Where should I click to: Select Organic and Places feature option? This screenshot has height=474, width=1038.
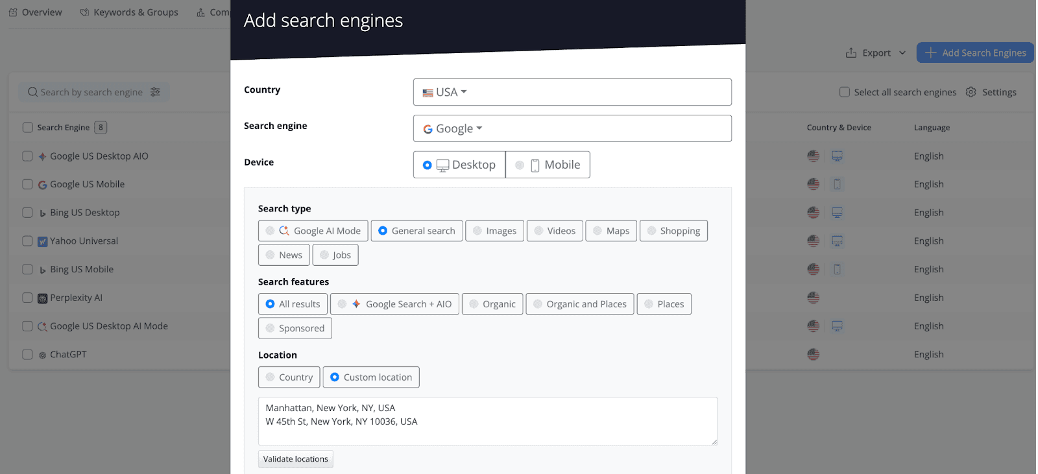[x=580, y=304]
